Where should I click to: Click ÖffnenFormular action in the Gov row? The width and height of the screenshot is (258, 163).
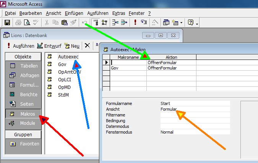point(171,68)
